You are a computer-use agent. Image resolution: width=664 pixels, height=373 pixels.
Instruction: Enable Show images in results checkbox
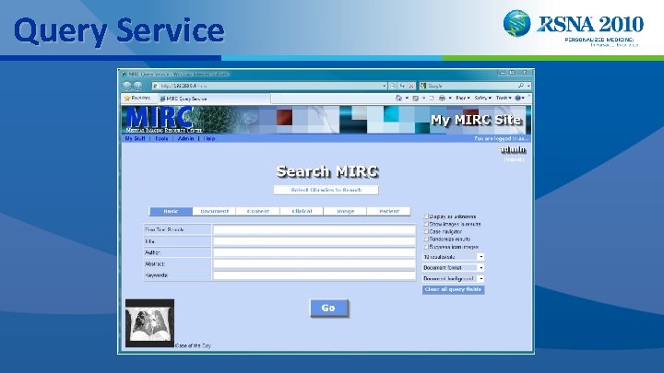coord(426,224)
